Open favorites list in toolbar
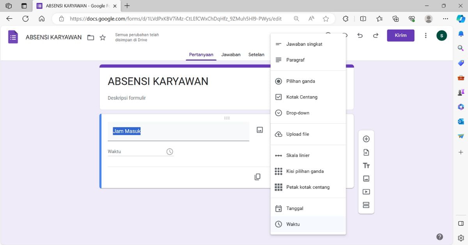The height and width of the screenshot is (245, 468). 379,19
